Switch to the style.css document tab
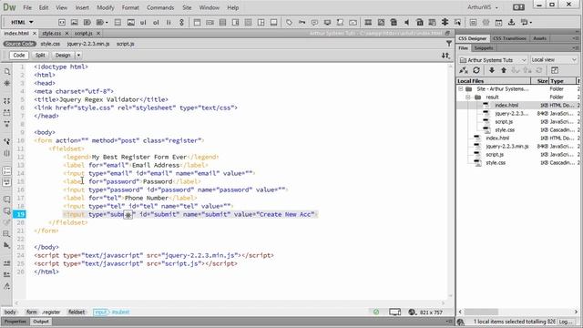Image resolution: width=583 pixels, height=328 pixels. tap(51, 33)
